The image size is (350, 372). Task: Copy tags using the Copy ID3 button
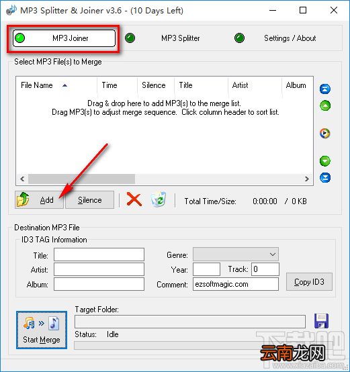[x=309, y=281]
